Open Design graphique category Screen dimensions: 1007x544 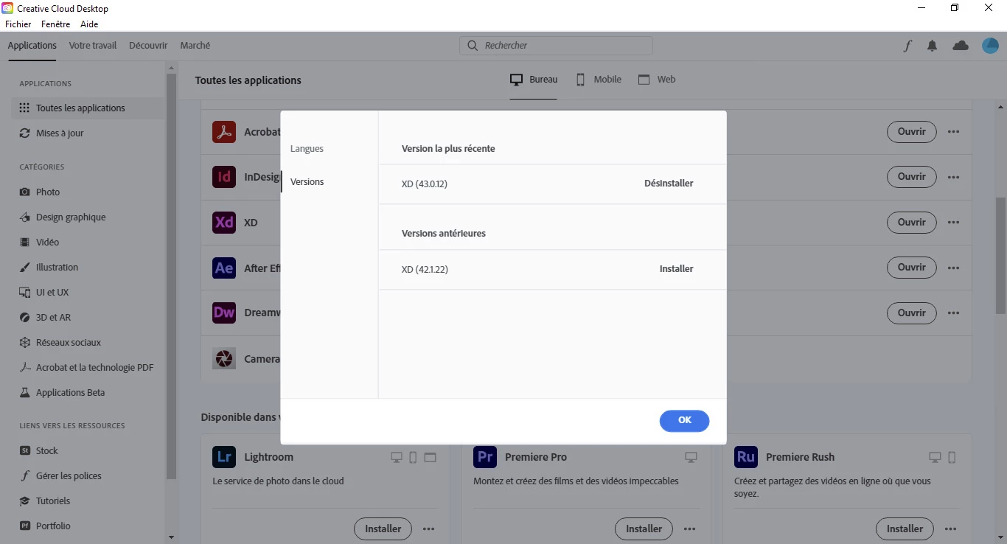click(x=62, y=217)
